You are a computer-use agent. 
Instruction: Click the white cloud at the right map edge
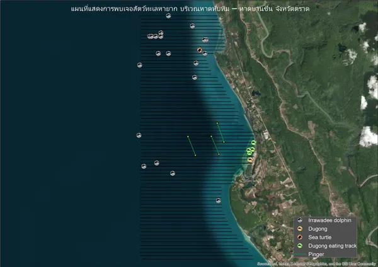click(367, 136)
